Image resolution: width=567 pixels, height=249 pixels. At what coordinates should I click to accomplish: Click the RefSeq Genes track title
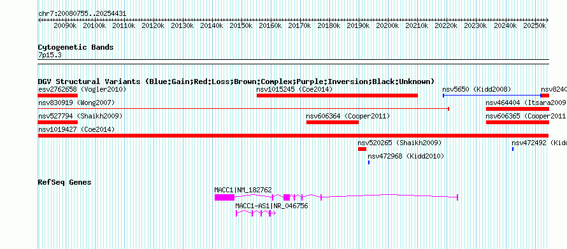(x=64, y=182)
